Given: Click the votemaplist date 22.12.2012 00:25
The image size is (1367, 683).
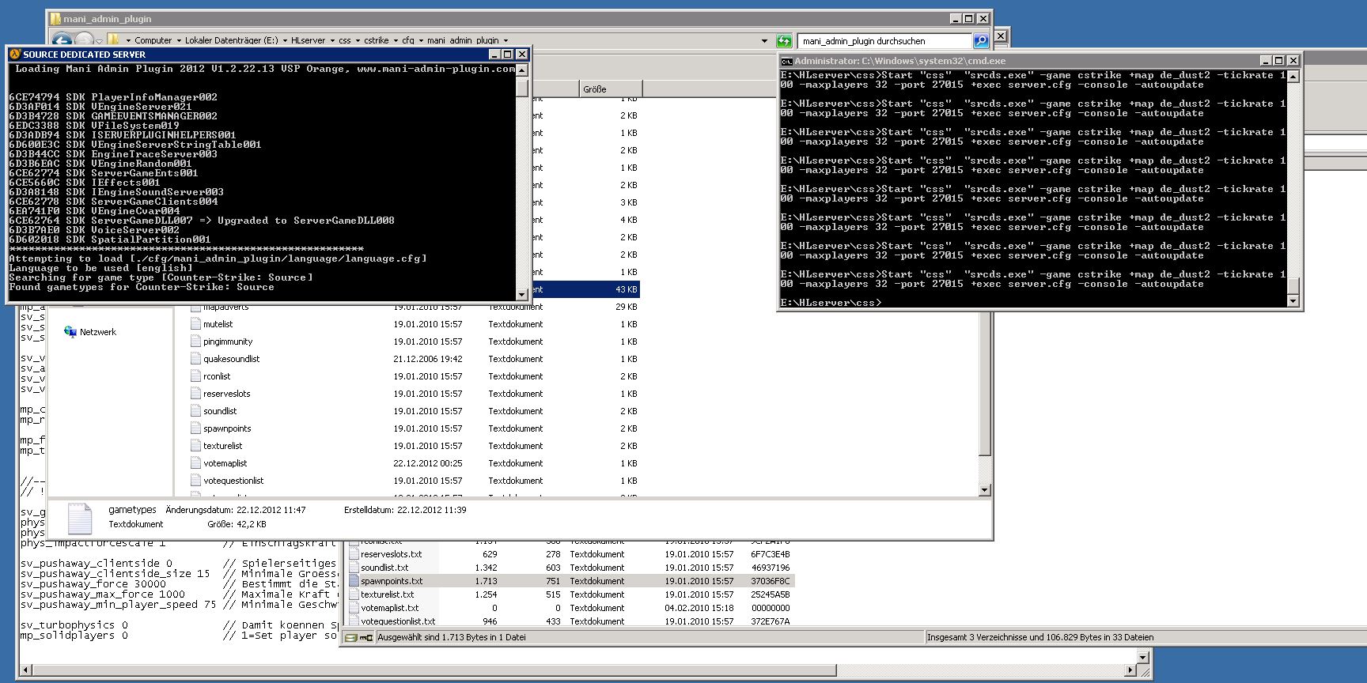Looking at the screenshot, I should coord(428,463).
